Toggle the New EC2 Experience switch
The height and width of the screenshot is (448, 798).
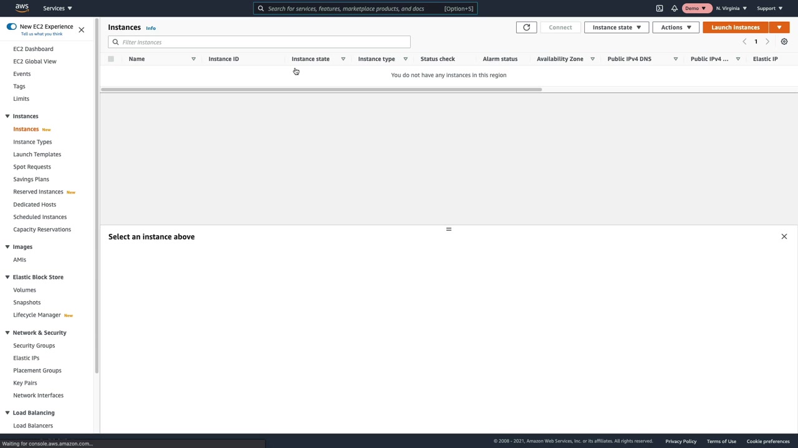pyautogui.click(x=11, y=27)
